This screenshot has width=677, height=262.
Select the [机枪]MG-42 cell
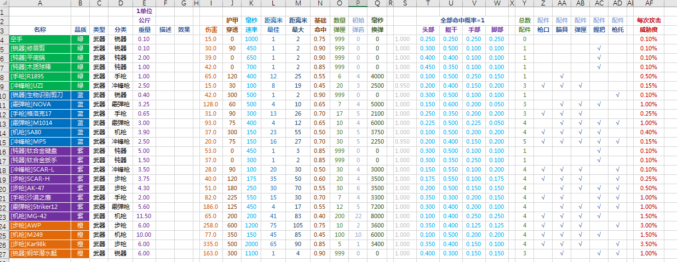40,216
